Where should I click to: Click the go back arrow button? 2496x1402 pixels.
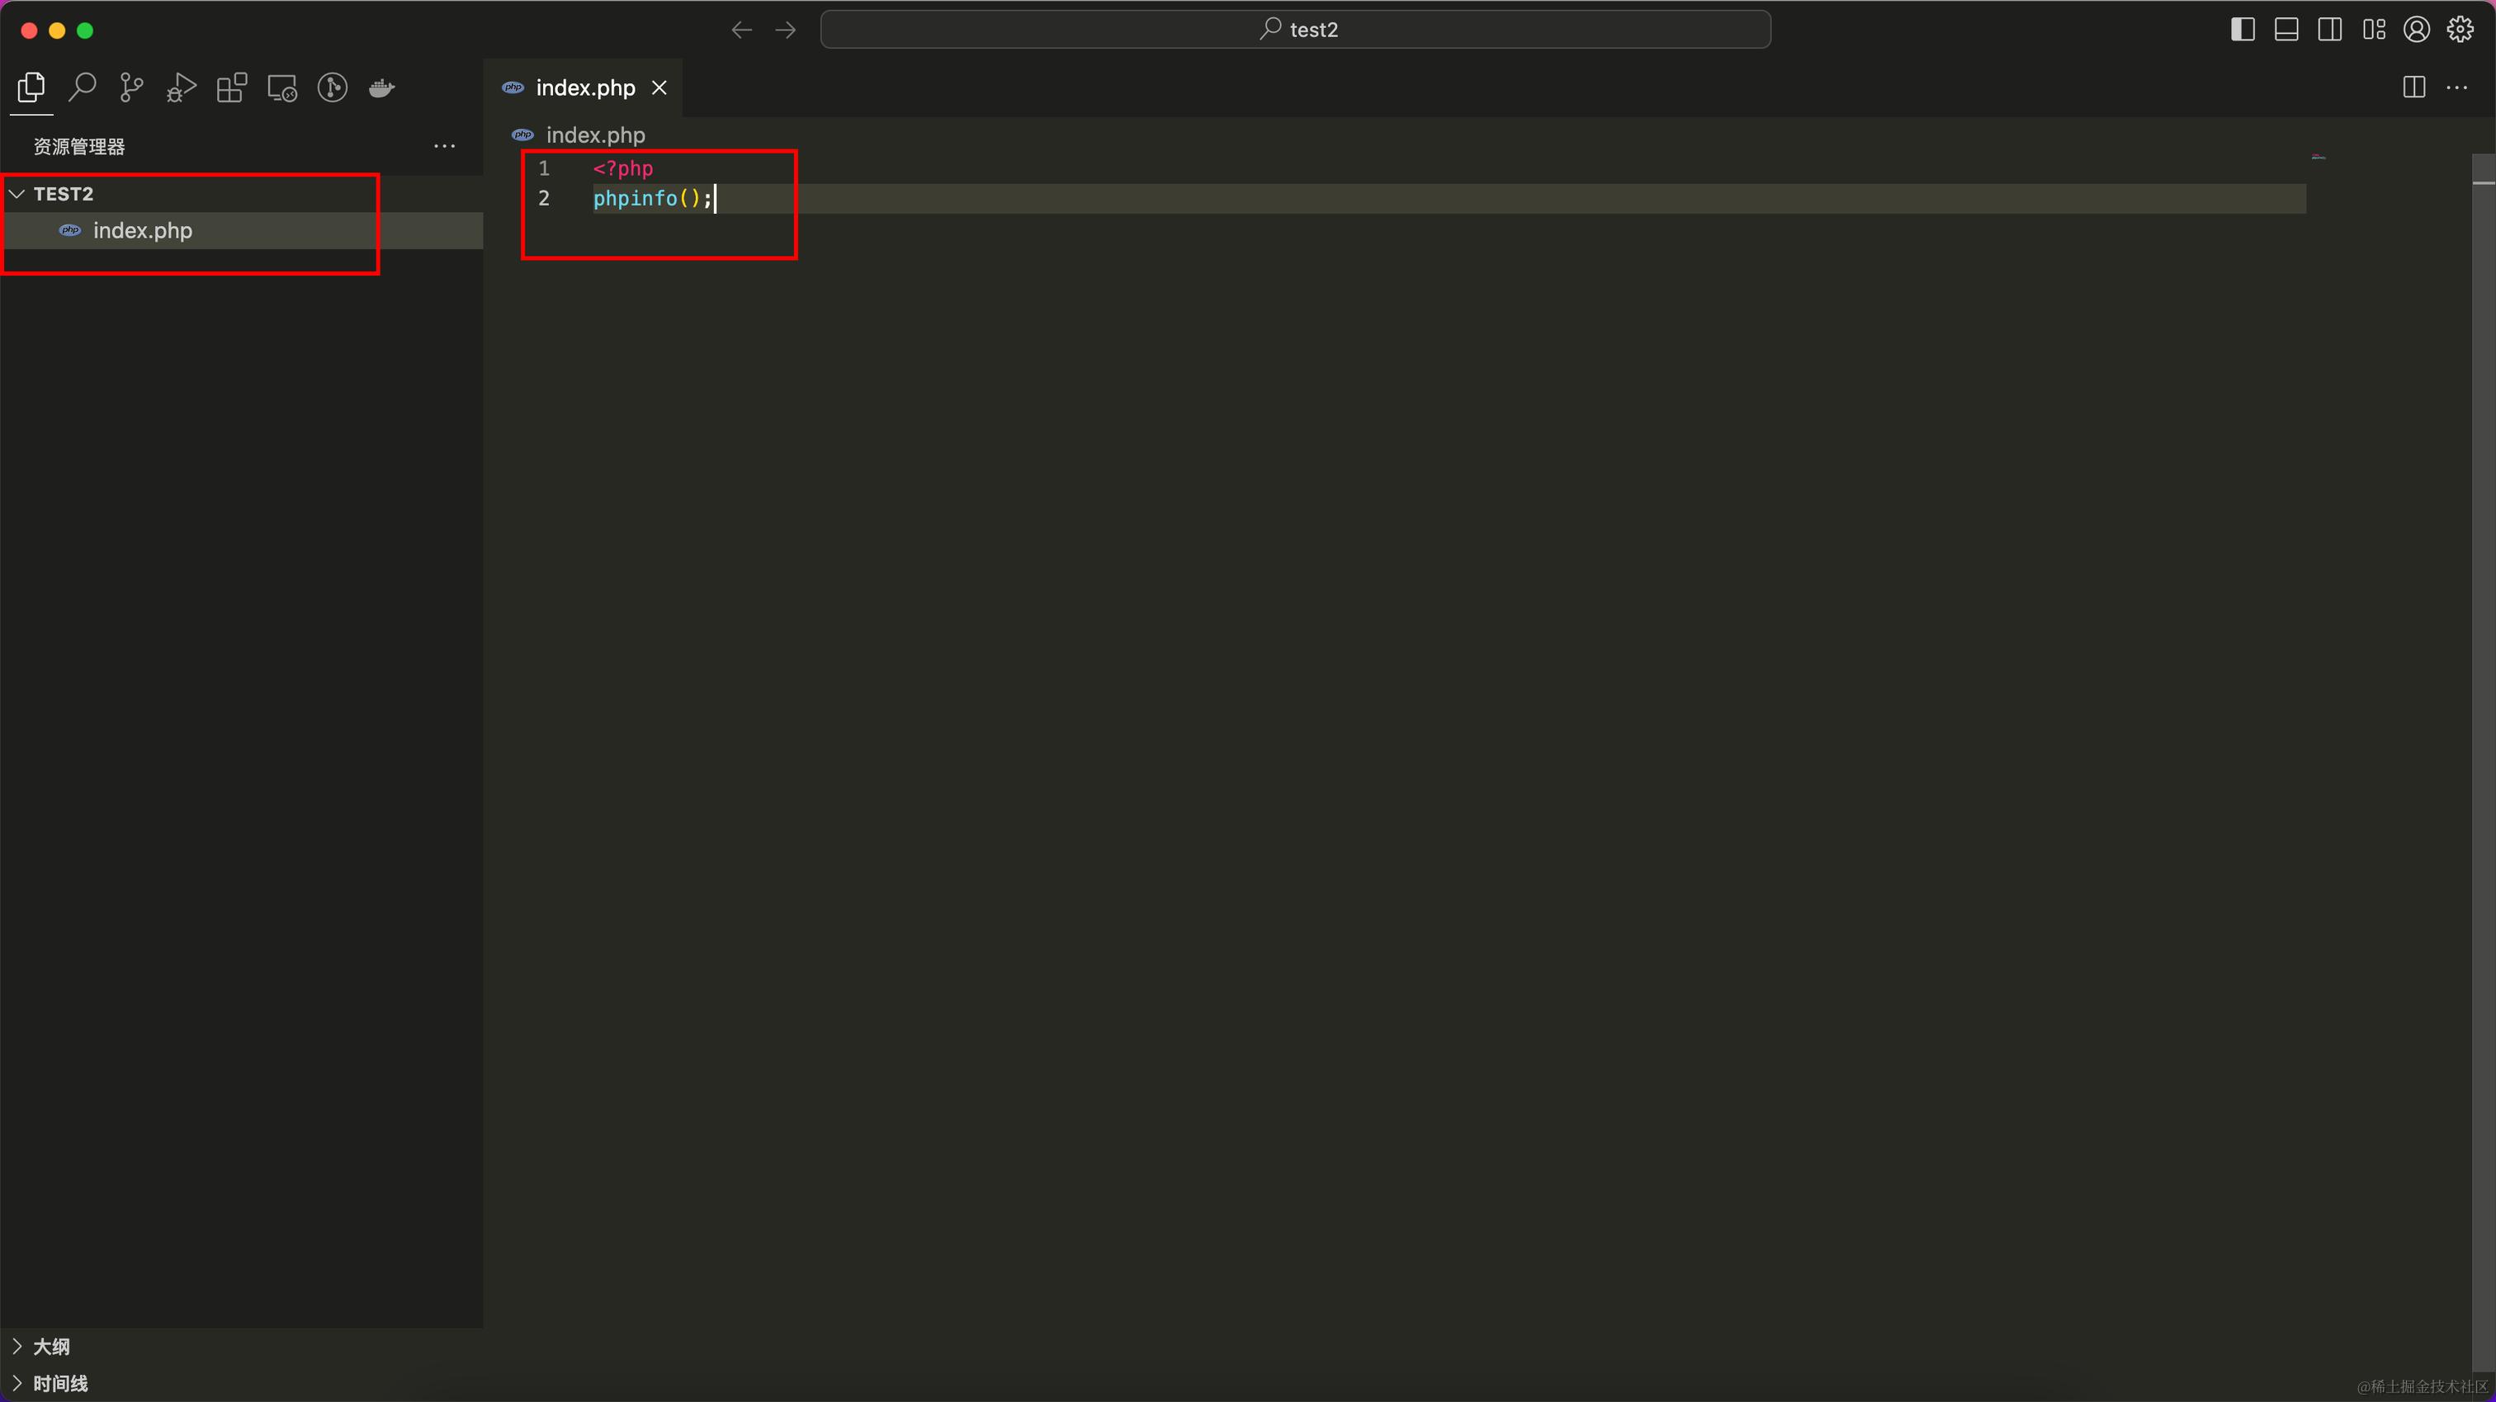tap(741, 30)
